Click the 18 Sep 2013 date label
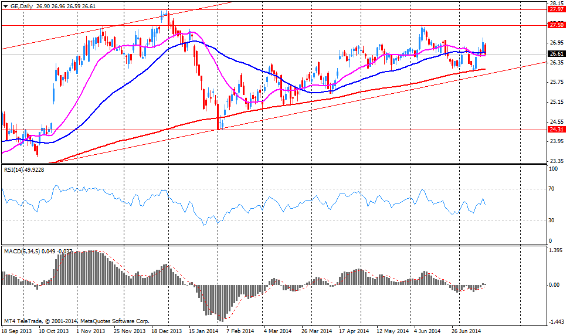The height and width of the screenshot is (336, 570). 16,331
